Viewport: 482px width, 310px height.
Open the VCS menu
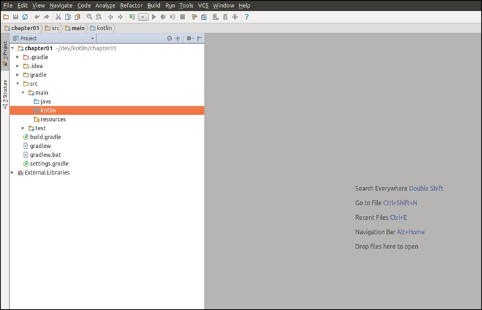coord(203,5)
